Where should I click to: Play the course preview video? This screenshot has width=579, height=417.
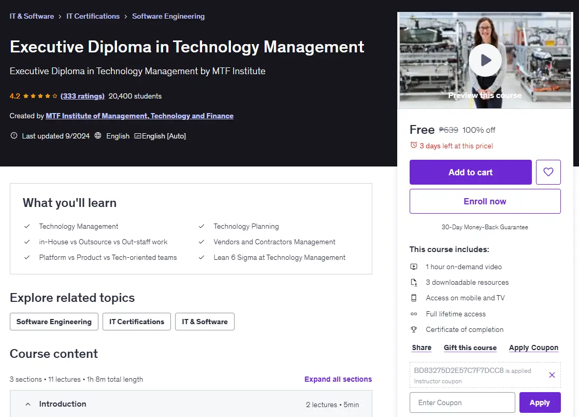(x=485, y=60)
